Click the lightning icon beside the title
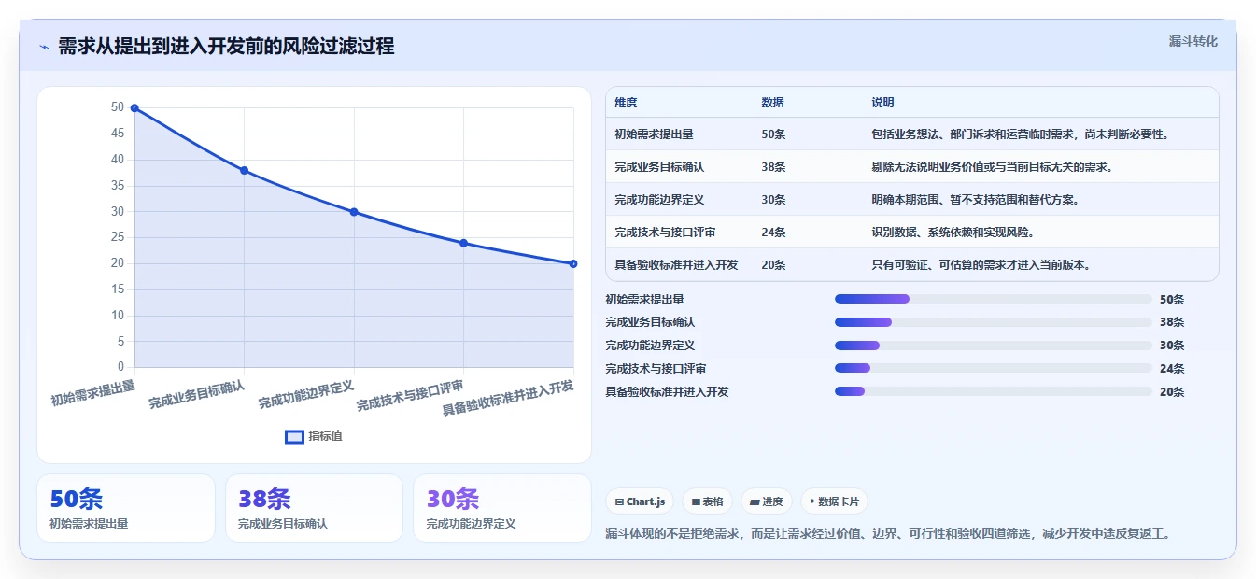 tap(44, 47)
